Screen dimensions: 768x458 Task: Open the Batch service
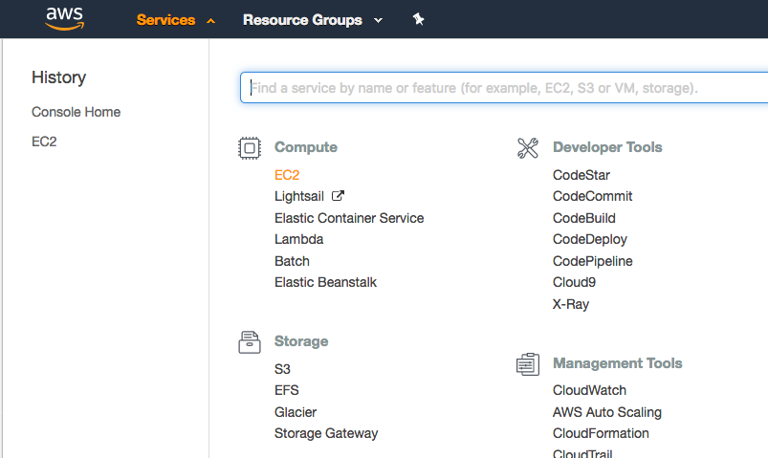(x=292, y=261)
